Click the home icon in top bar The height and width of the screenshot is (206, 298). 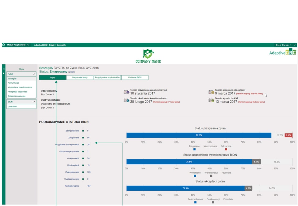[4, 45]
